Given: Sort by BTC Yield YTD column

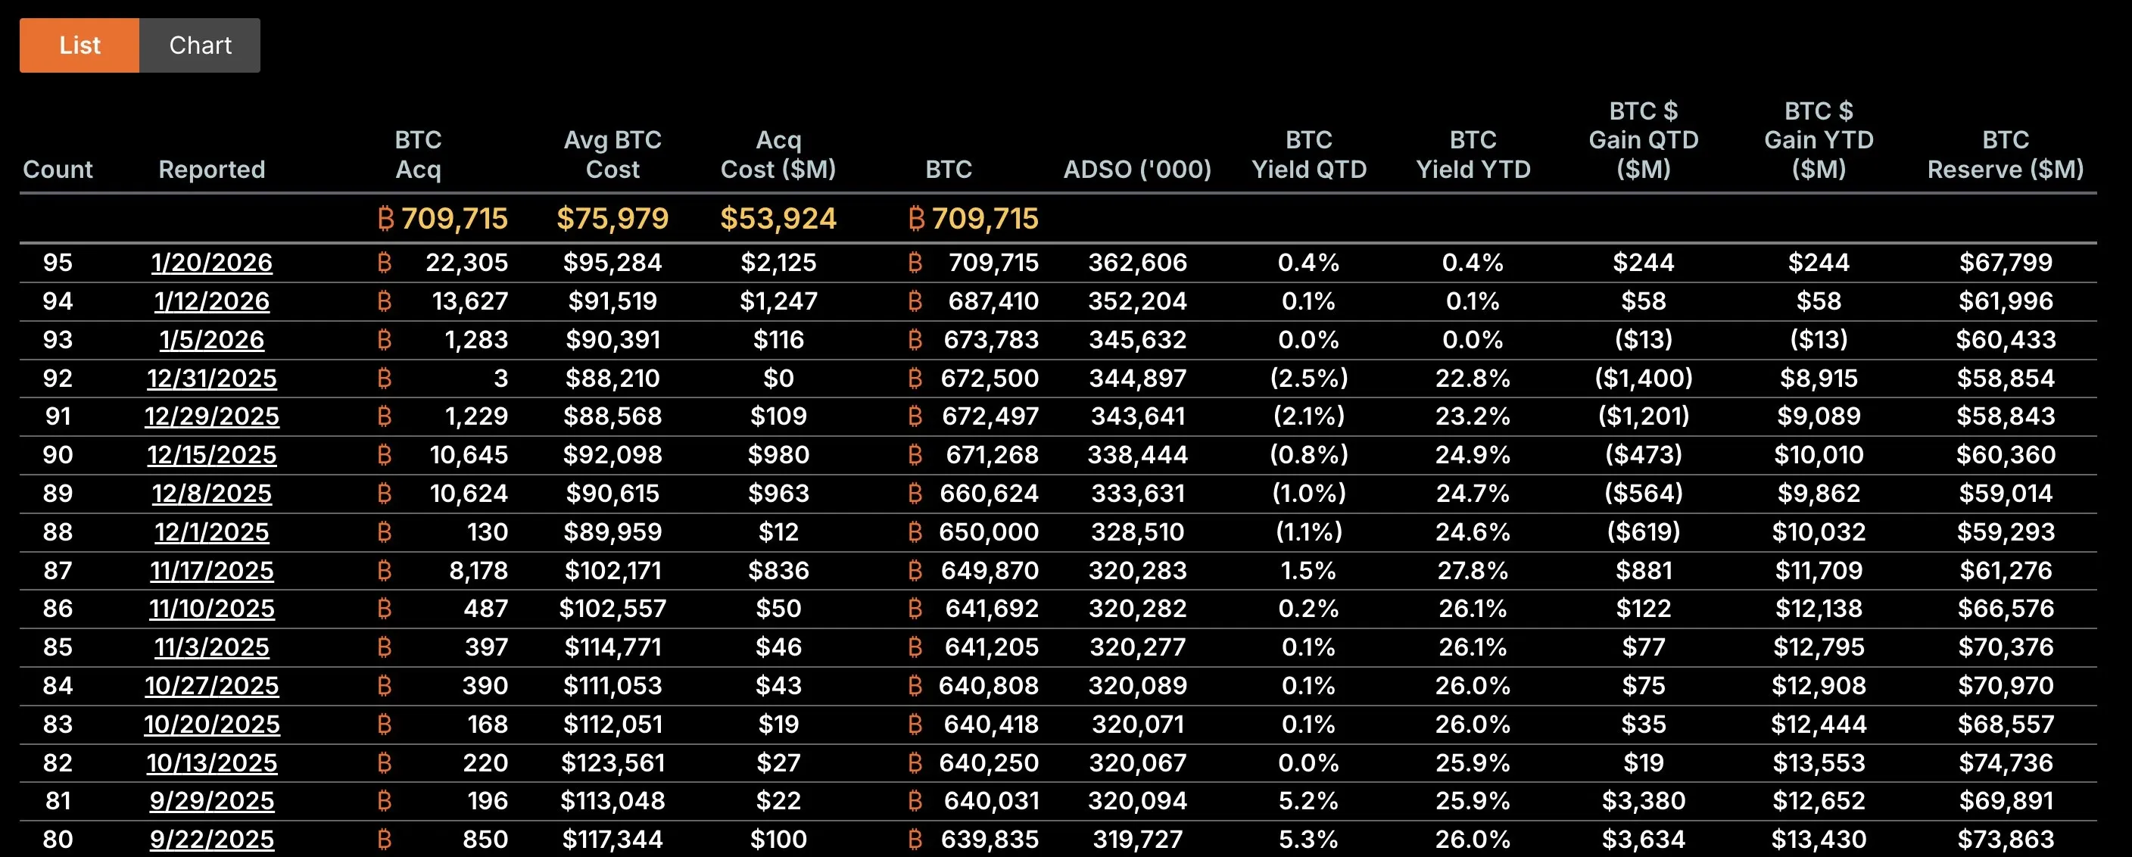Looking at the screenshot, I should tap(1474, 154).
